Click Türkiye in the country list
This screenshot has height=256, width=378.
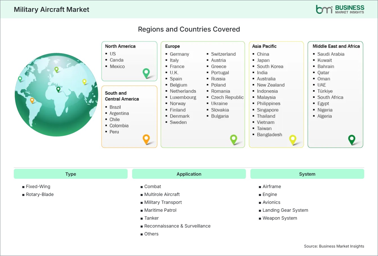point(325,91)
